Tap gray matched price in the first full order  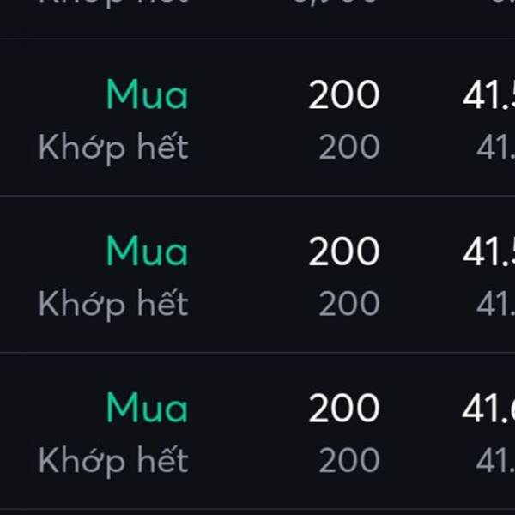coord(495,147)
